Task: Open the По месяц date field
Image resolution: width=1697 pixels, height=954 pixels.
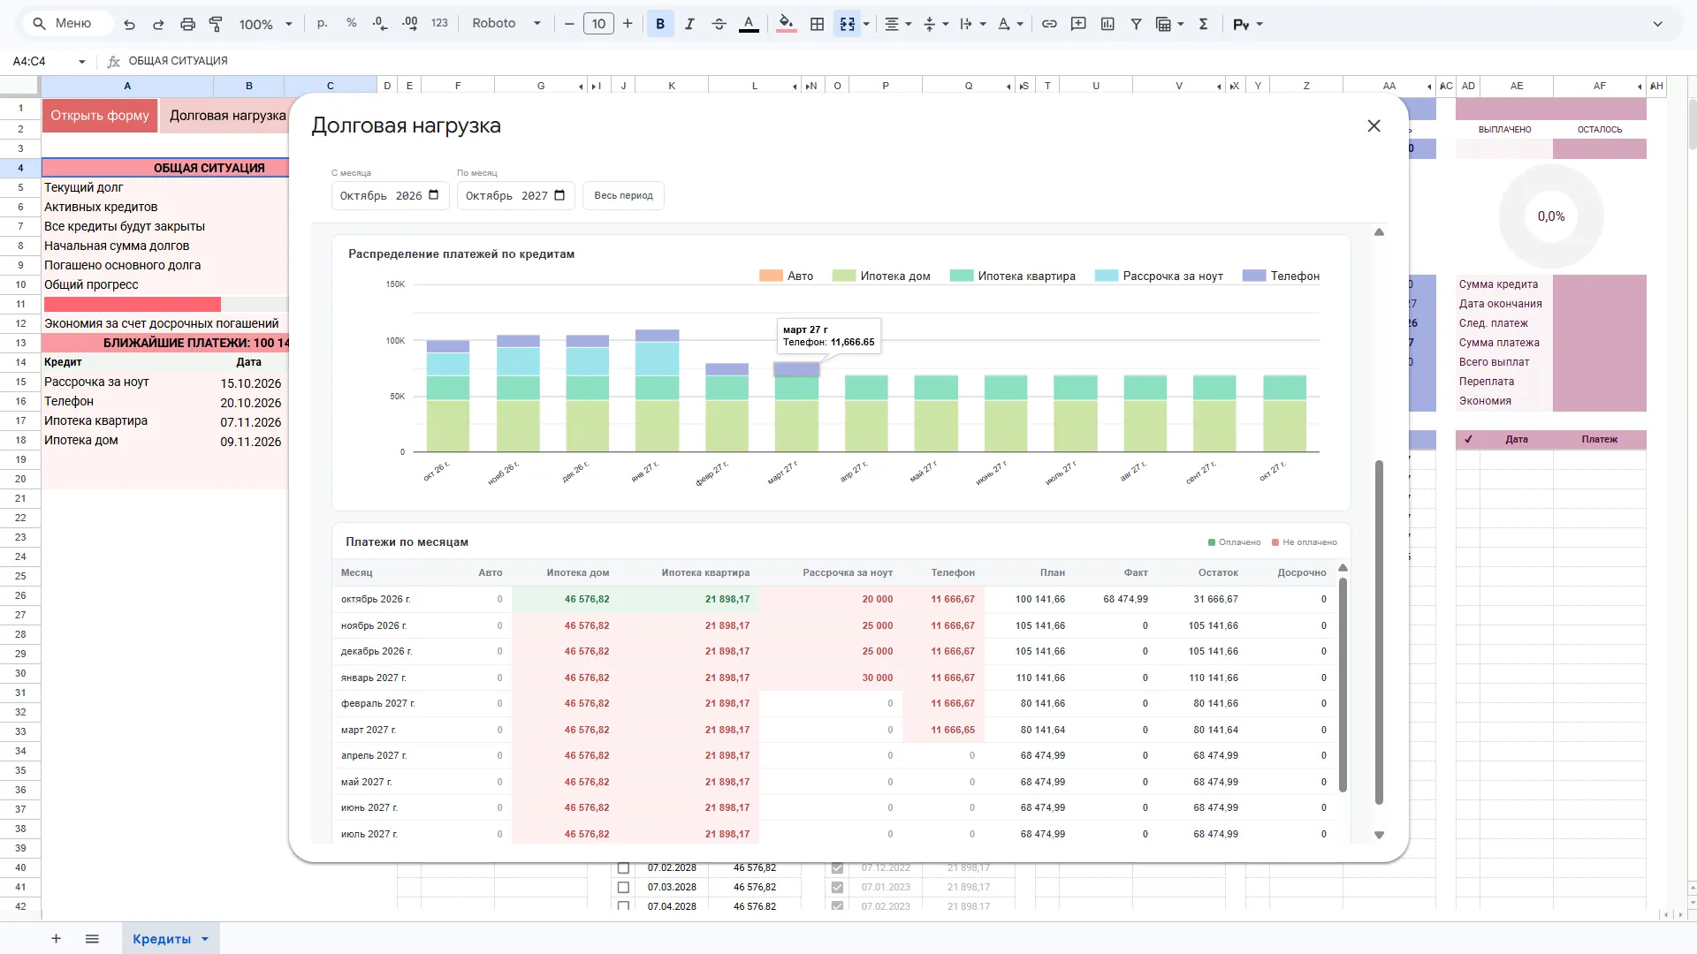Action: tap(516, 195)
